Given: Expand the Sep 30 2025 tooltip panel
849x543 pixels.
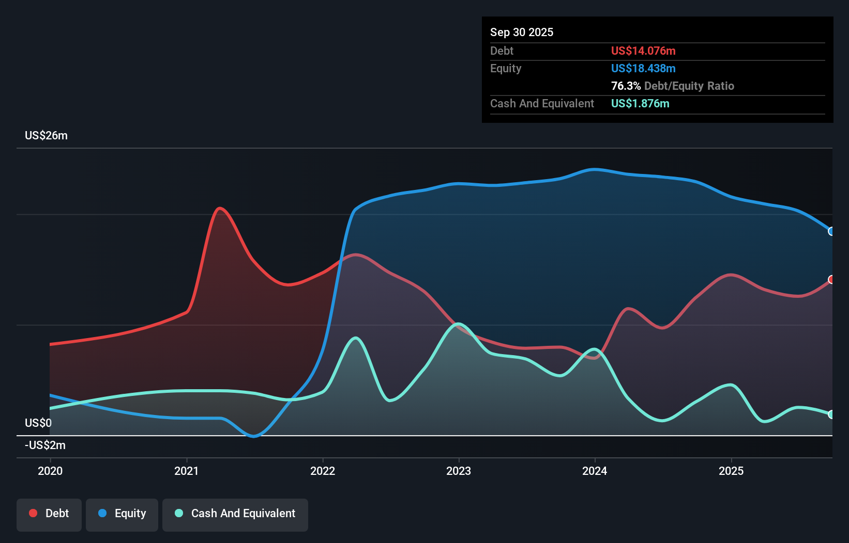Looking at the screenshot, I should pos(522,32).
